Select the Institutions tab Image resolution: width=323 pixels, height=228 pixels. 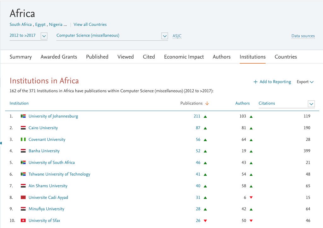(x=253, y=57)
